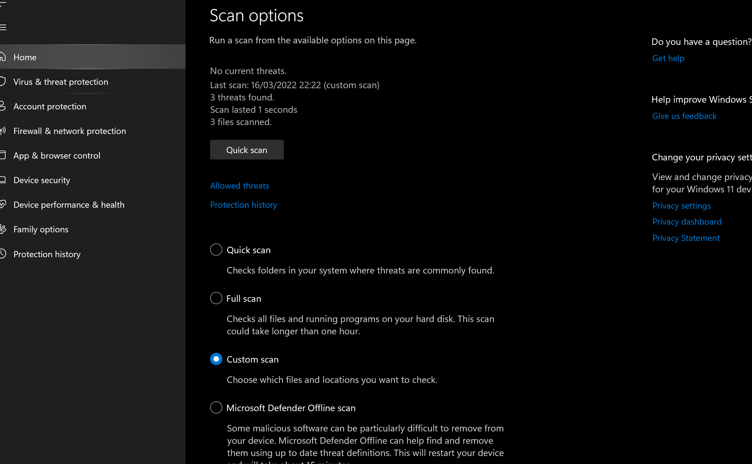
Task: Open Protection history link below Allowed threats
Action: point(243,205)
